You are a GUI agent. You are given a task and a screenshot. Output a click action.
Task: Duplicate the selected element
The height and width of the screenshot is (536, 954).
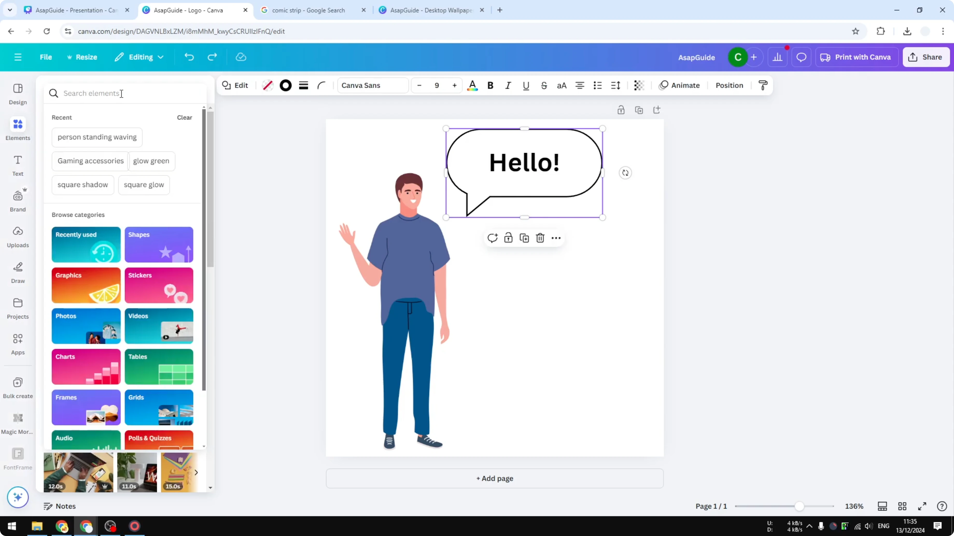[x=524, y=238]
